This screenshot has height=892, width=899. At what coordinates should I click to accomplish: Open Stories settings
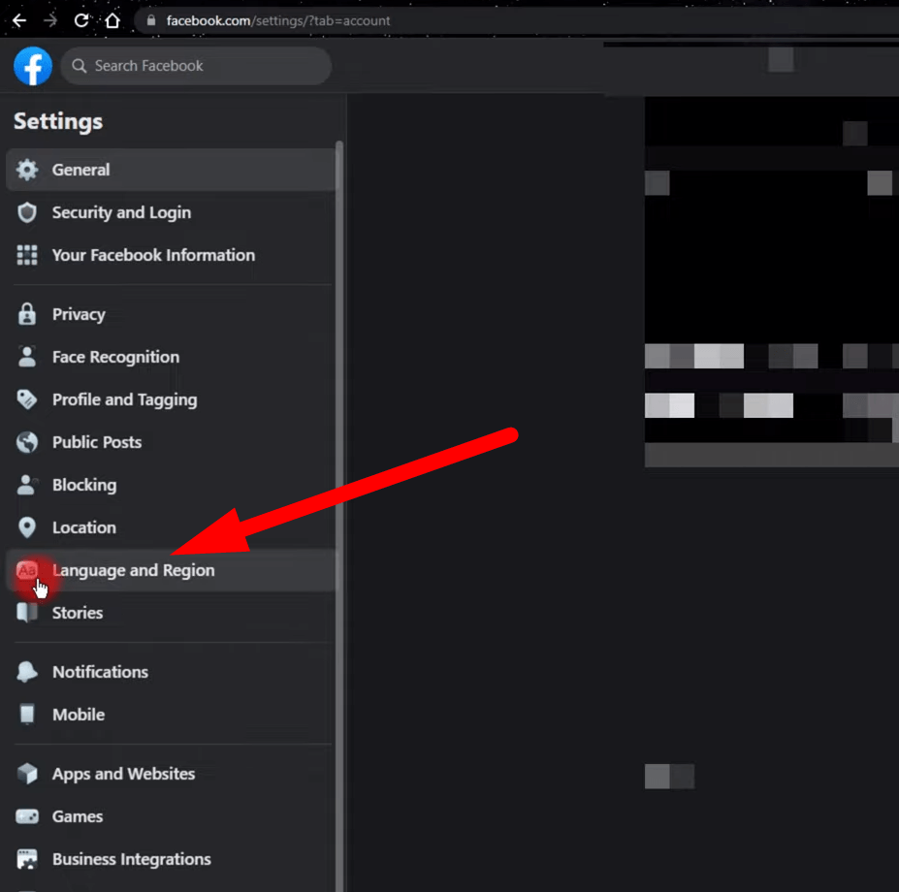click(x=171, y=613)
